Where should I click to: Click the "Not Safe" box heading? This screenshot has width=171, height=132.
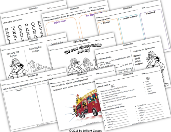click(x=90, y=15)
